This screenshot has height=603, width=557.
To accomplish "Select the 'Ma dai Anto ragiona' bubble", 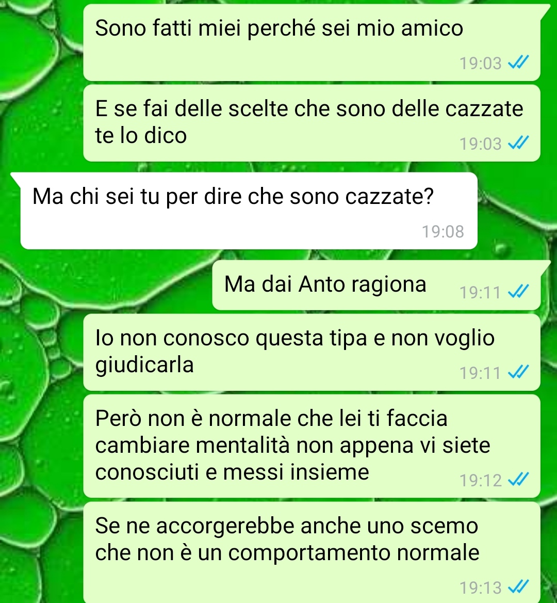I will pos(376,285).
